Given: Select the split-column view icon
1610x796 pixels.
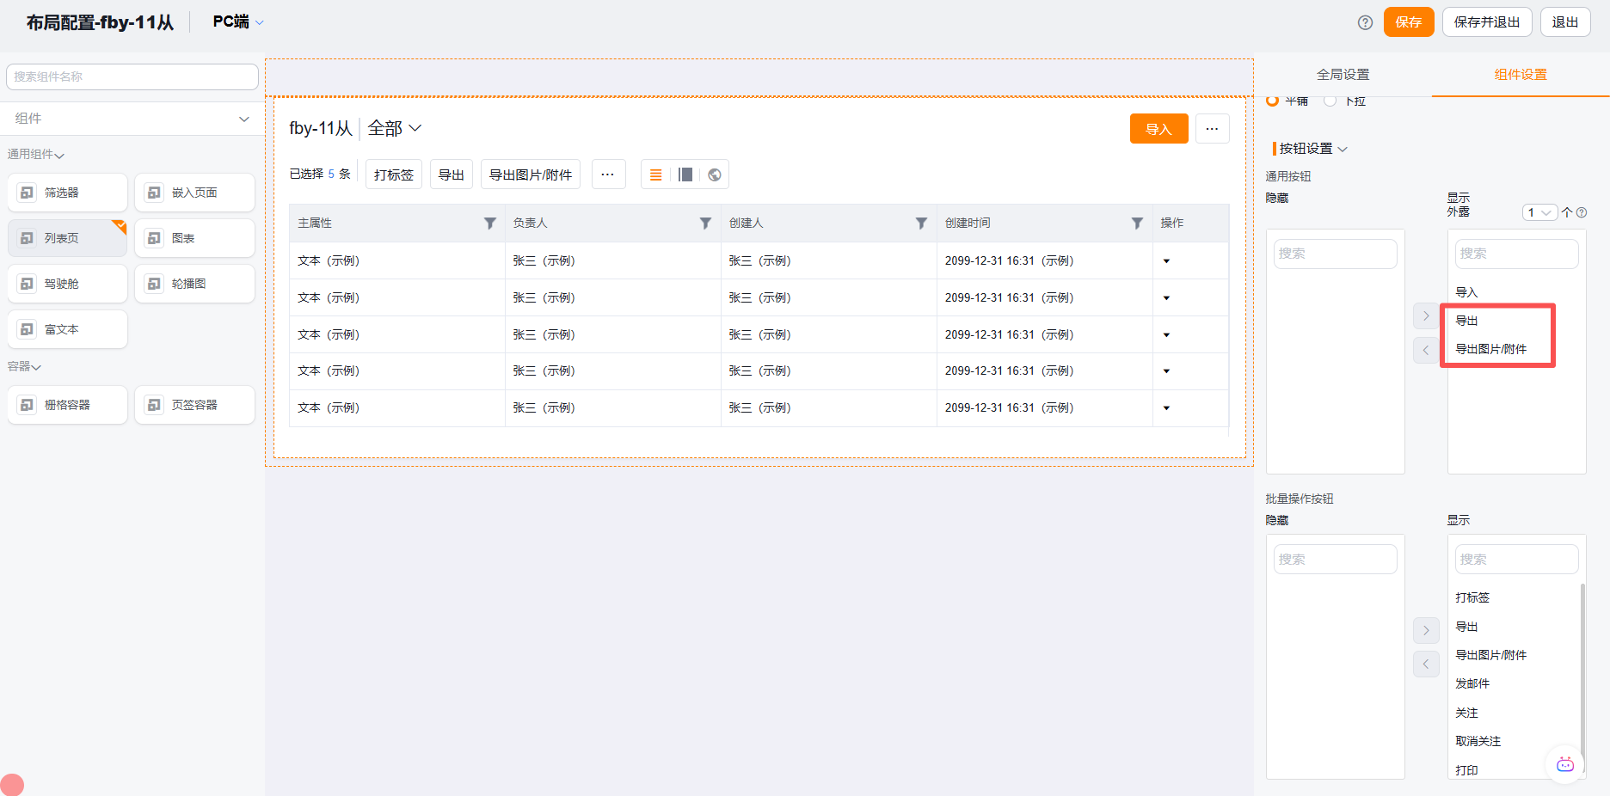Looking at the screenshot, I should click(x=685, y=175).
